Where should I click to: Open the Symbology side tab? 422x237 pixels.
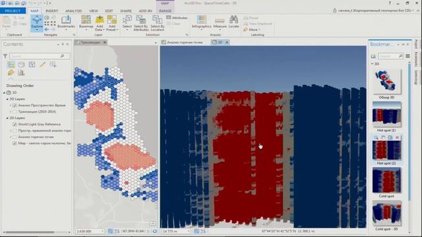416,77
